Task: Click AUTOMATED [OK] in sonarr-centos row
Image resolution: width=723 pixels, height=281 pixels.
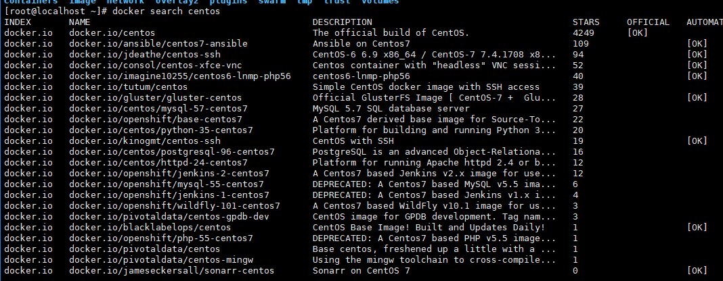Action: tap(697, 270)
